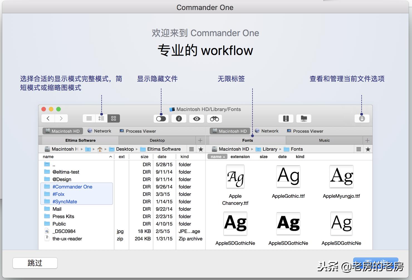Open the right pane view options list icon
Screen dimensions: 412x280
[x=358, y=149]
